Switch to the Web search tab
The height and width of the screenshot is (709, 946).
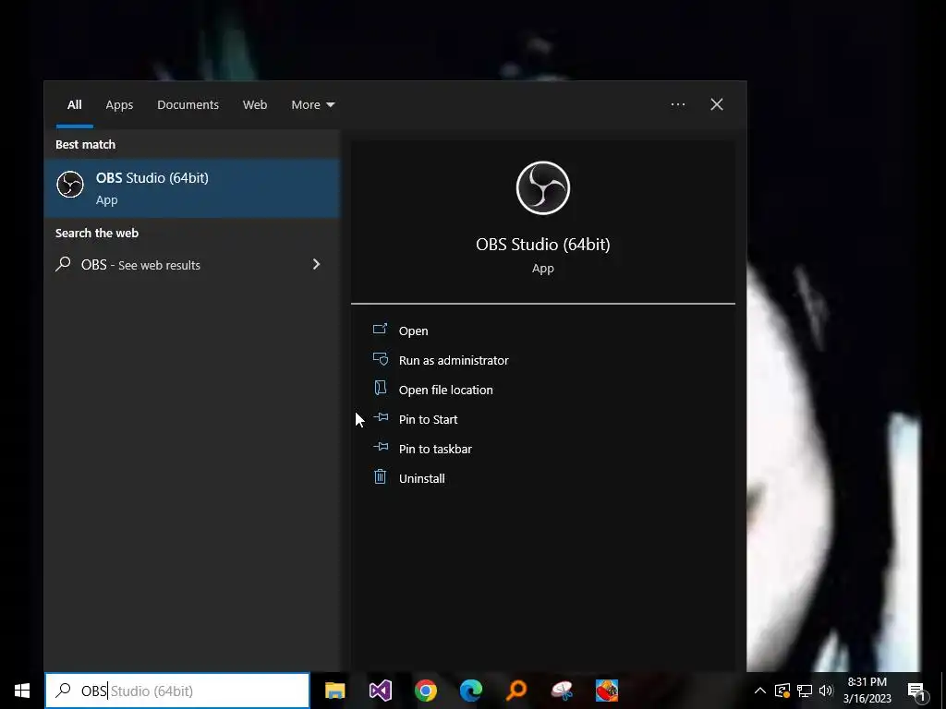(255, 105)
